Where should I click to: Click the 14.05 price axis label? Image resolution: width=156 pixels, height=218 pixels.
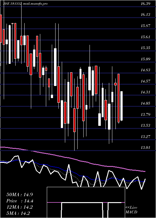point(145,103)
